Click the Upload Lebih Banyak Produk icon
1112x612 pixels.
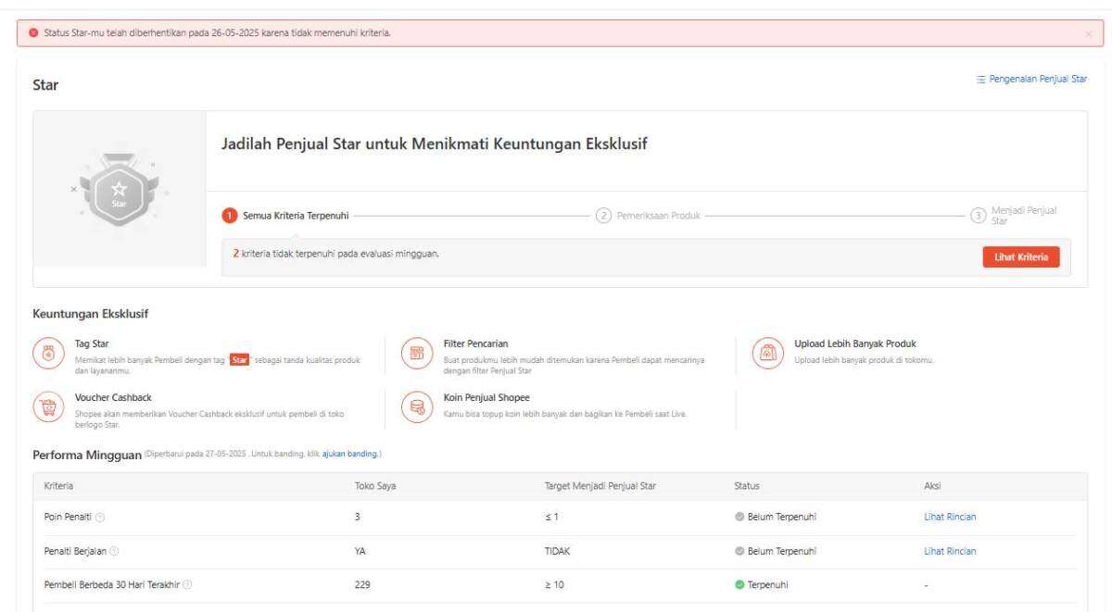coord(767,356)
